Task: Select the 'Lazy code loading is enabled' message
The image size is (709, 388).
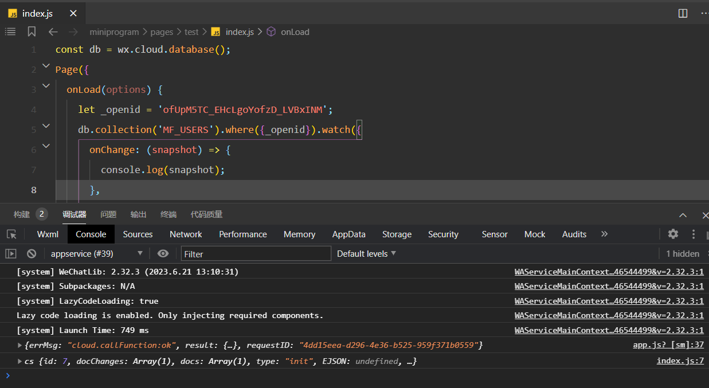Action: (x=170, y=316)
